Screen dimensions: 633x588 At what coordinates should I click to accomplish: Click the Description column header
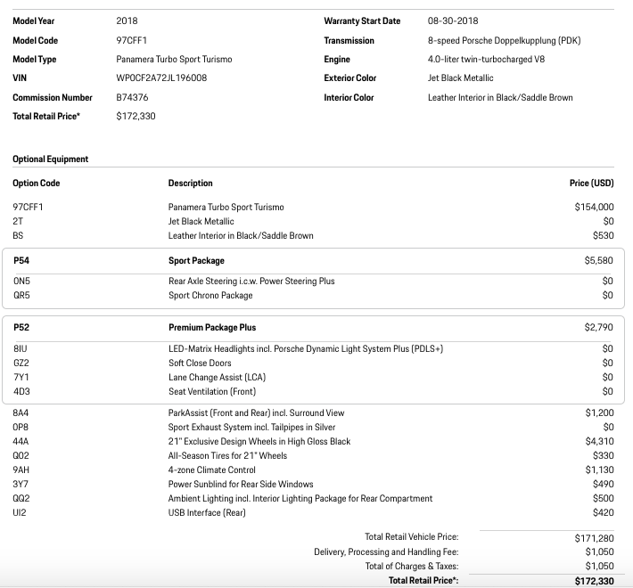tap(190, 184)
